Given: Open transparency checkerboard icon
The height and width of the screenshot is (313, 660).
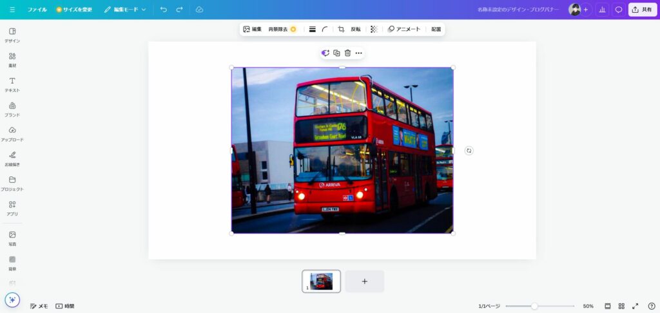Looking at the screenshot, I should point(374,29).
